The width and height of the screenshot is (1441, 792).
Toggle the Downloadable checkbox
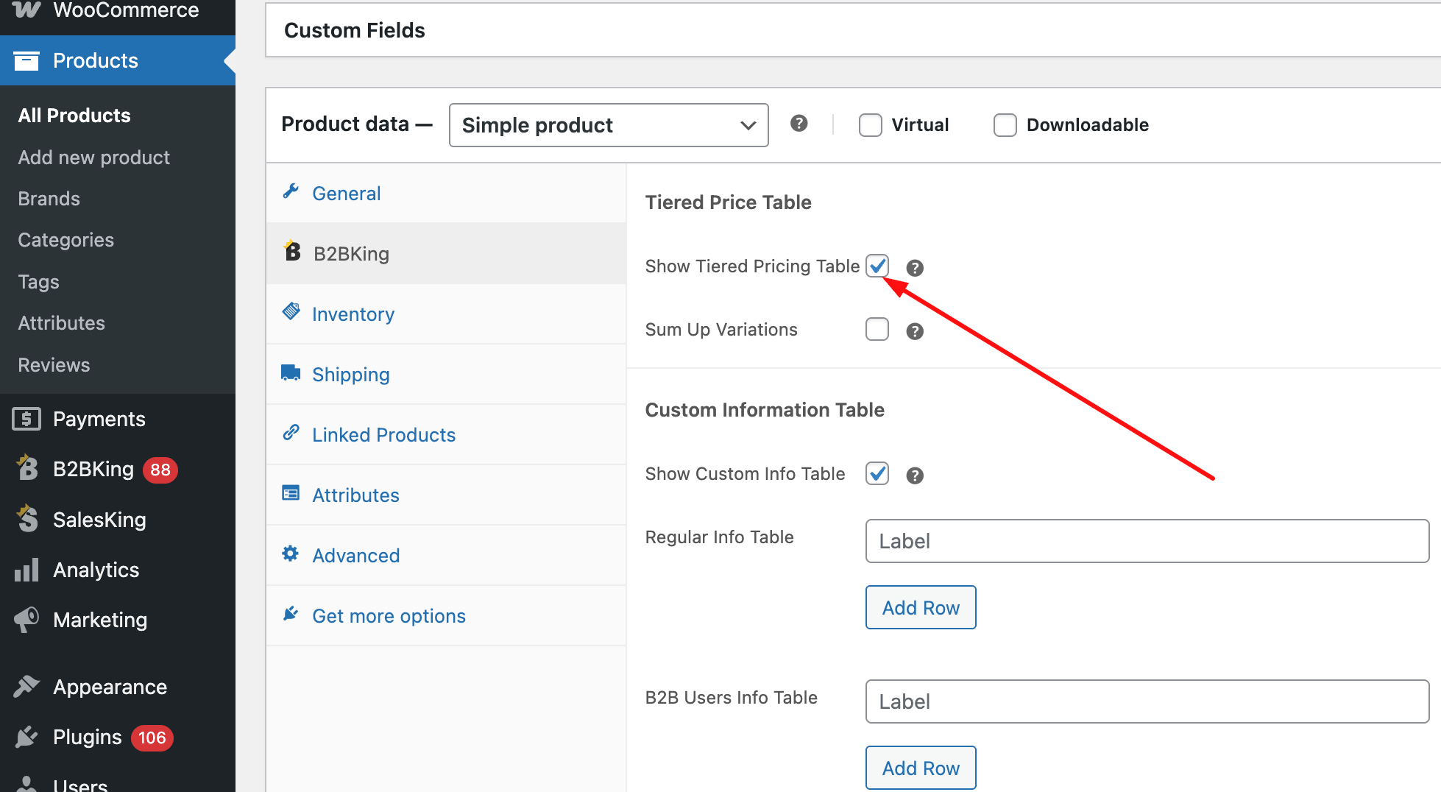pos(1005,125)
